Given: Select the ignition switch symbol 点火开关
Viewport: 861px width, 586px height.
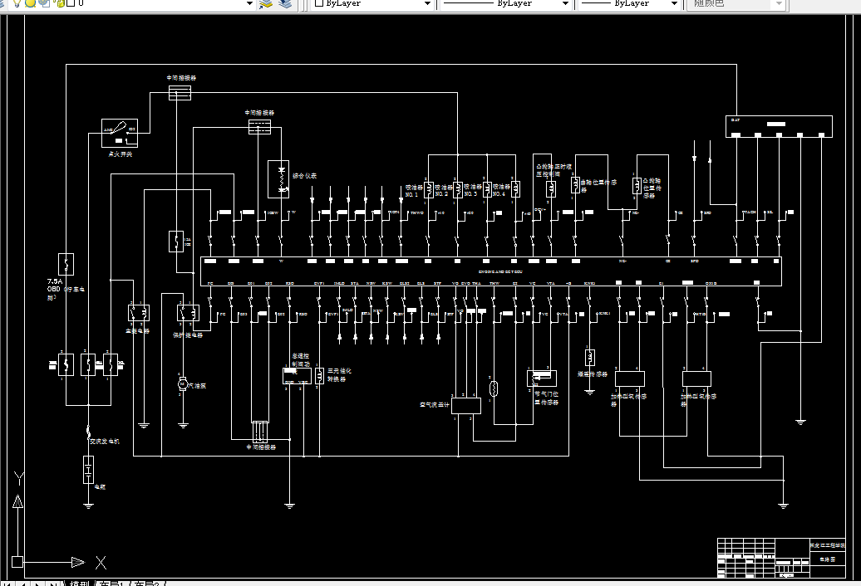Looking at the screenshot, I should click(x=120, y=133).
